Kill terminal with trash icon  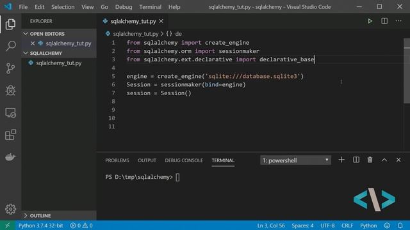tap(370, 160)
